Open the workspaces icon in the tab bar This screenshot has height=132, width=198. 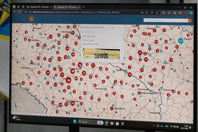coord(18,7)
